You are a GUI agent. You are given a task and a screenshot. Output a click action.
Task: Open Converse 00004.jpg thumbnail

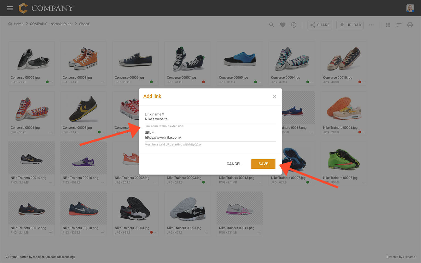tap(292, 59)
